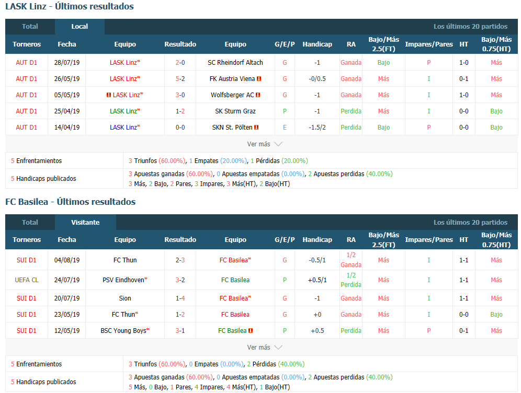Expand Ver más under the LASK Linz table
The image size is (521, 393).
pyautogui.click(x=265, y=144)
